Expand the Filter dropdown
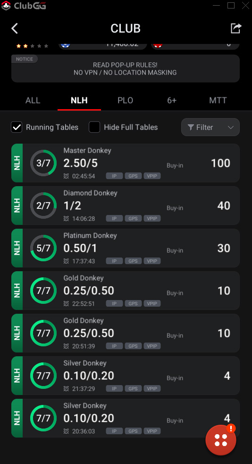The width and height of the screenshot is (252, 464). pos(210,127)
